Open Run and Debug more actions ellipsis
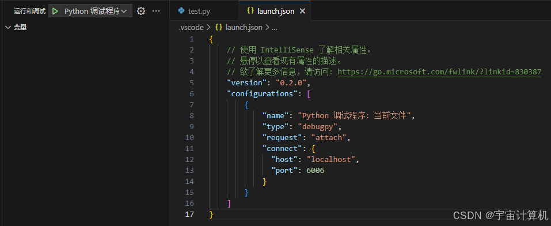The image size is (551, 226). coord(156,12)
